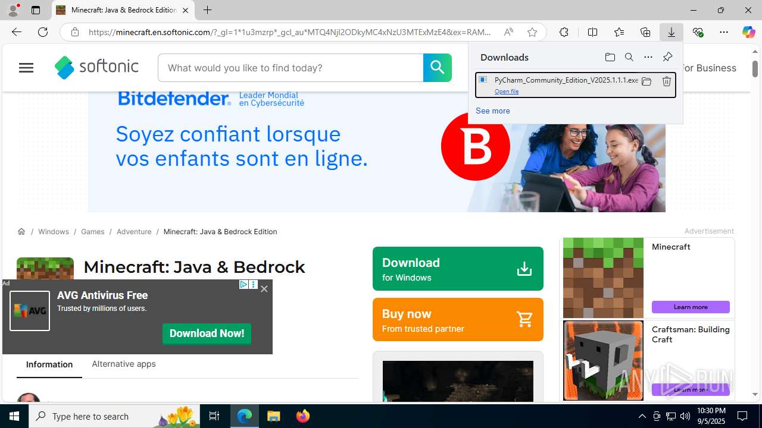Open Edge Settings and more menu

tap(724, 32)
